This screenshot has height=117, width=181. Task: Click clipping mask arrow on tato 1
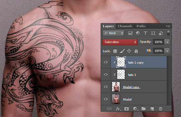pos(114,75)
